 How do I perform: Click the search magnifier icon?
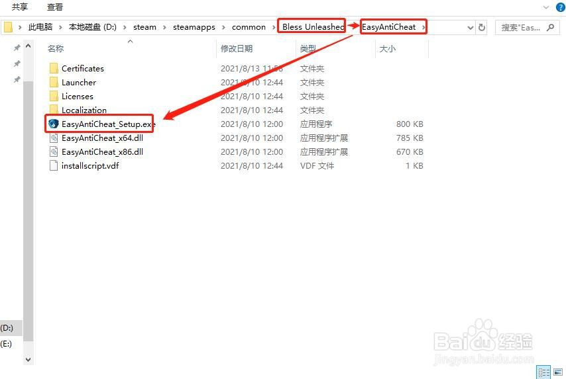pyautogui.click(x=551, y=27)
